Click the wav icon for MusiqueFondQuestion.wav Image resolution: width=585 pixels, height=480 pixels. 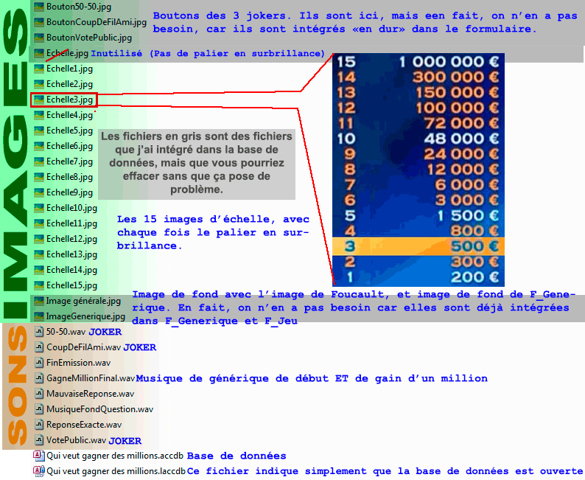click(x=39, y=409)
